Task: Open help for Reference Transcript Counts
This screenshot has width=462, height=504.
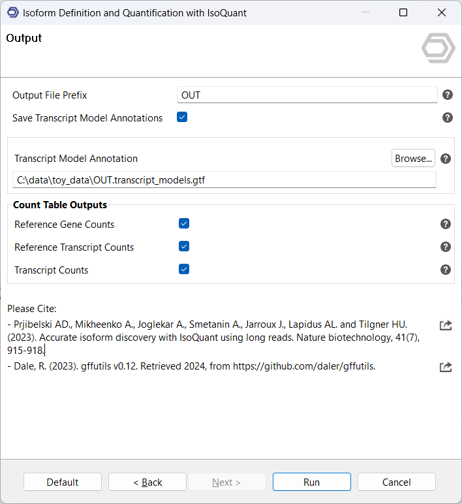Action: point(446,247)
